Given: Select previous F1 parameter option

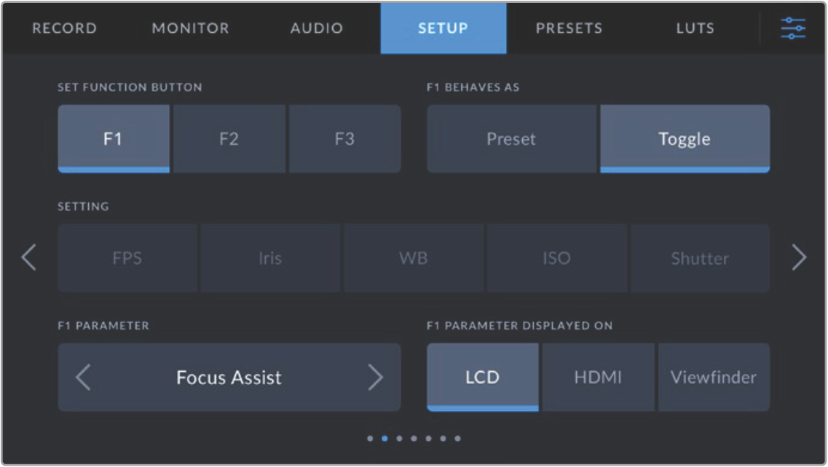Looking at the screenshot, I should [84, 377].
